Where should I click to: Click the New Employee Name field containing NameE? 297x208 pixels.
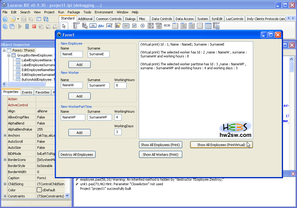click(72, 54)
